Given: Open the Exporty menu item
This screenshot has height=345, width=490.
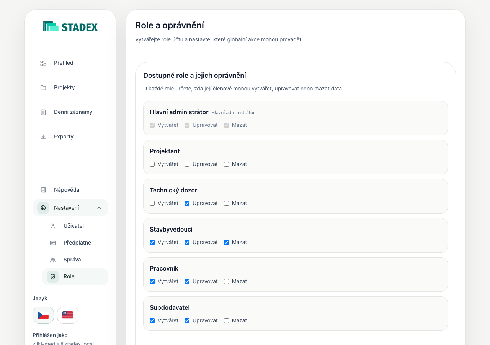Looking at the screenshot, I should (x=70, y=136).
